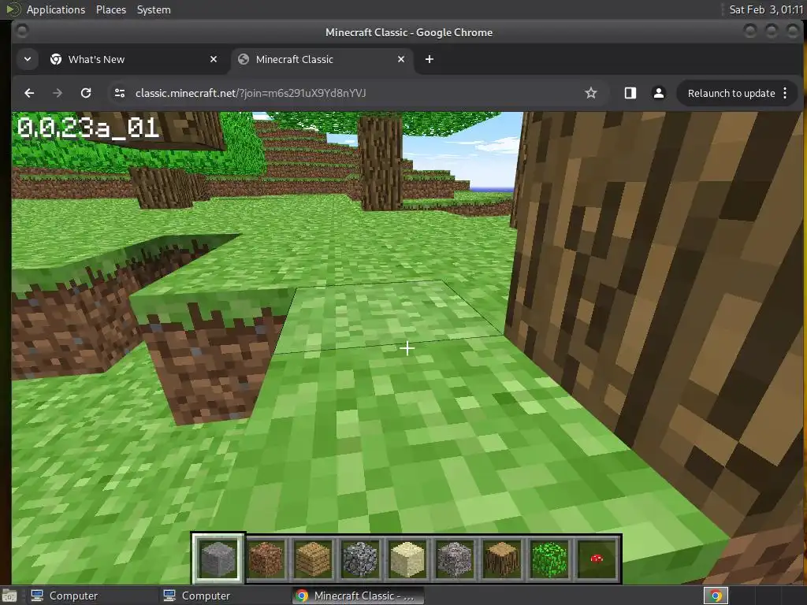Screen dimensions: 807x605
Task: Select the leaves block in hotbar
Action: coord(549,559)
